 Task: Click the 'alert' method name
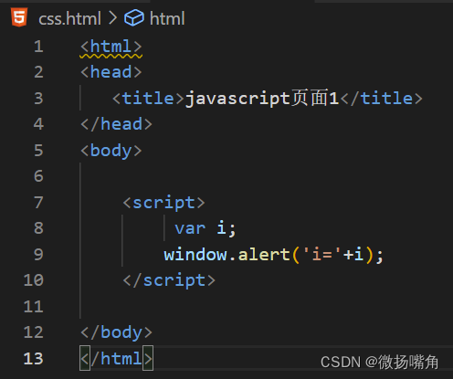tap(264, 255)
